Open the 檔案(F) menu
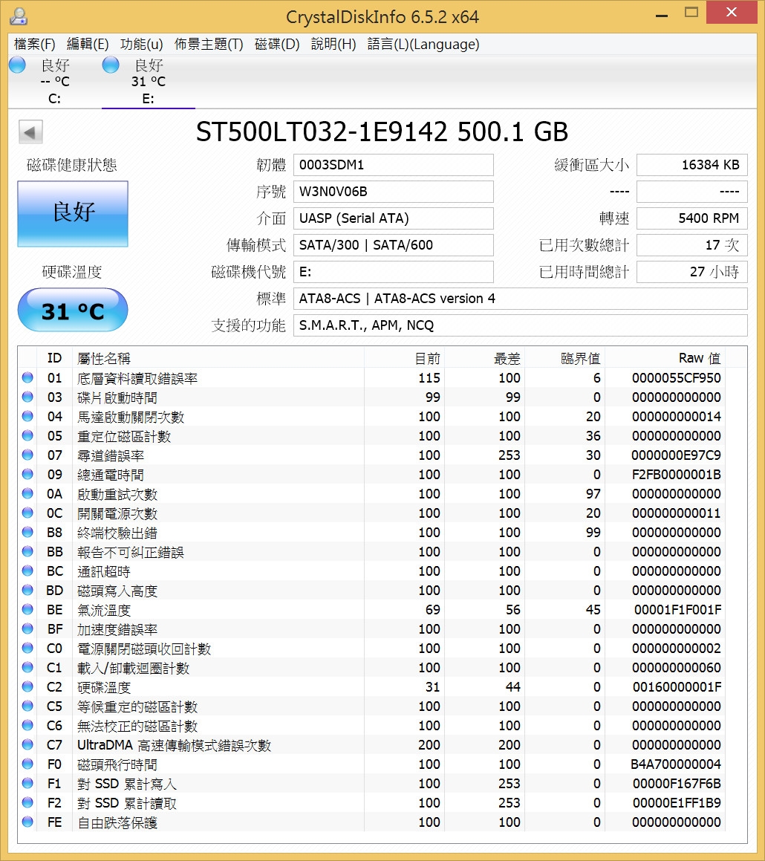The width and height of the screenshot is (765, 861). click(34, 44)
